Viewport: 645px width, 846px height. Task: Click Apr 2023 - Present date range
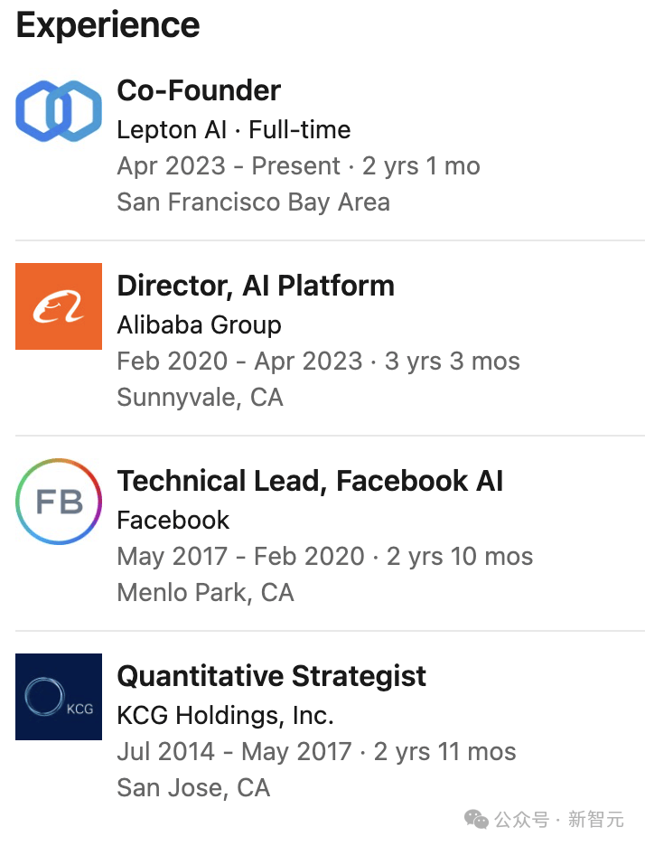pyautogui.click(x=229, y=166)
